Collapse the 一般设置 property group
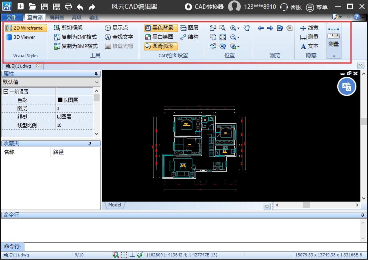This screenshot has width=368, height=260. [6, 92]
